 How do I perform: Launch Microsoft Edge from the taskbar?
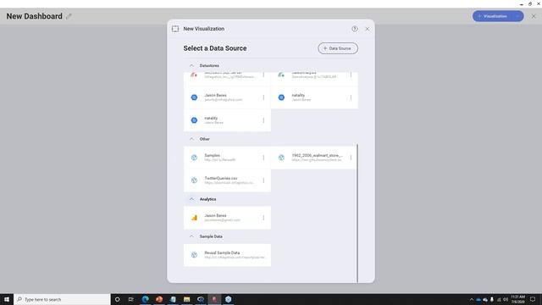145,299
